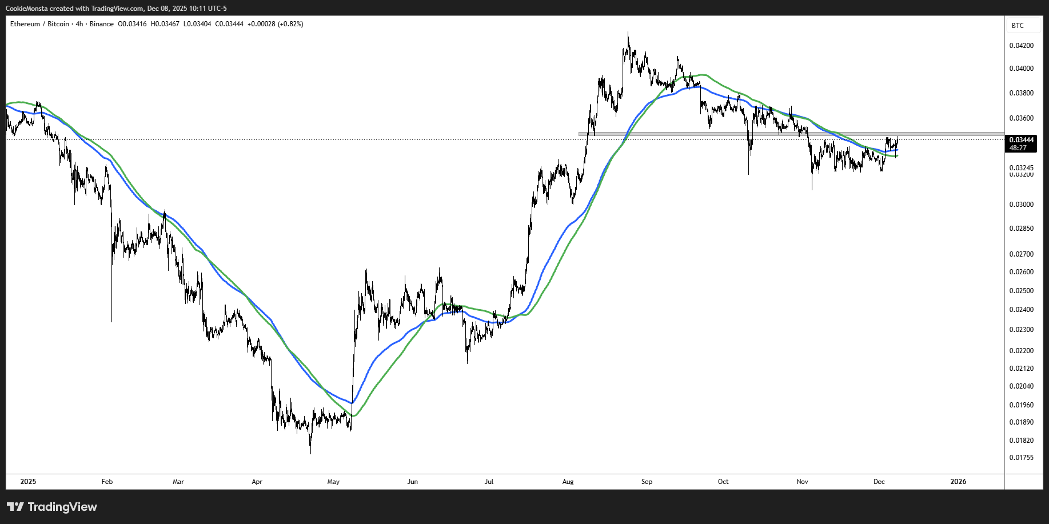Click the Ethereum / Bitcoin symbol title
This screenshot has height=524, width=1049.
click(x=39, y=24)
